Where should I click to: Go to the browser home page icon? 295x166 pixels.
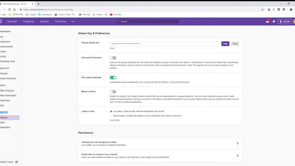(x=14, y=9)
